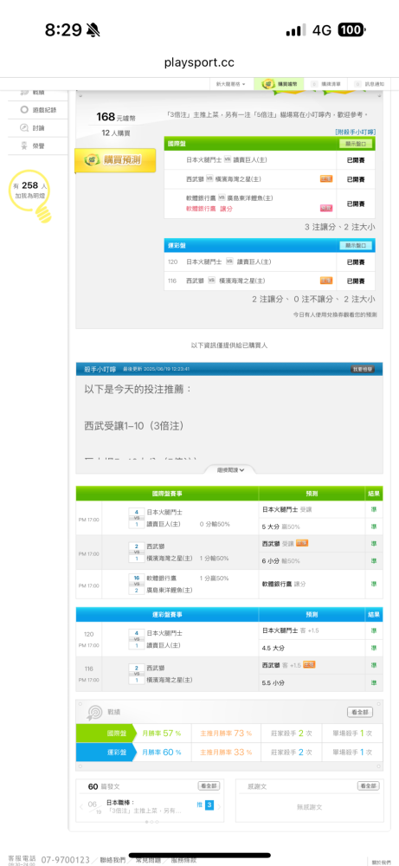Click the 準 result icon for 軟體銀行鷹 讓分

374,584
